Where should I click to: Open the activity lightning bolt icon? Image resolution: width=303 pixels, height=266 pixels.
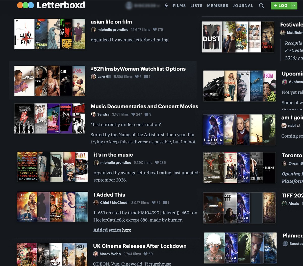[166, 6]
